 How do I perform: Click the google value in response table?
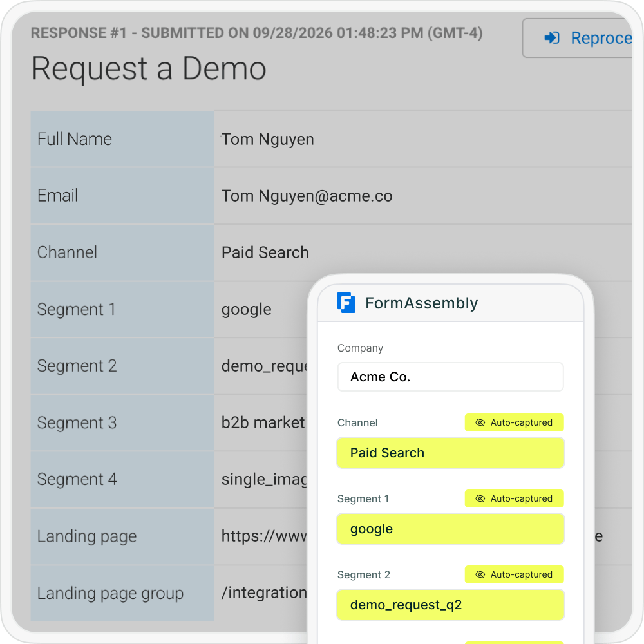coord(247,310)
